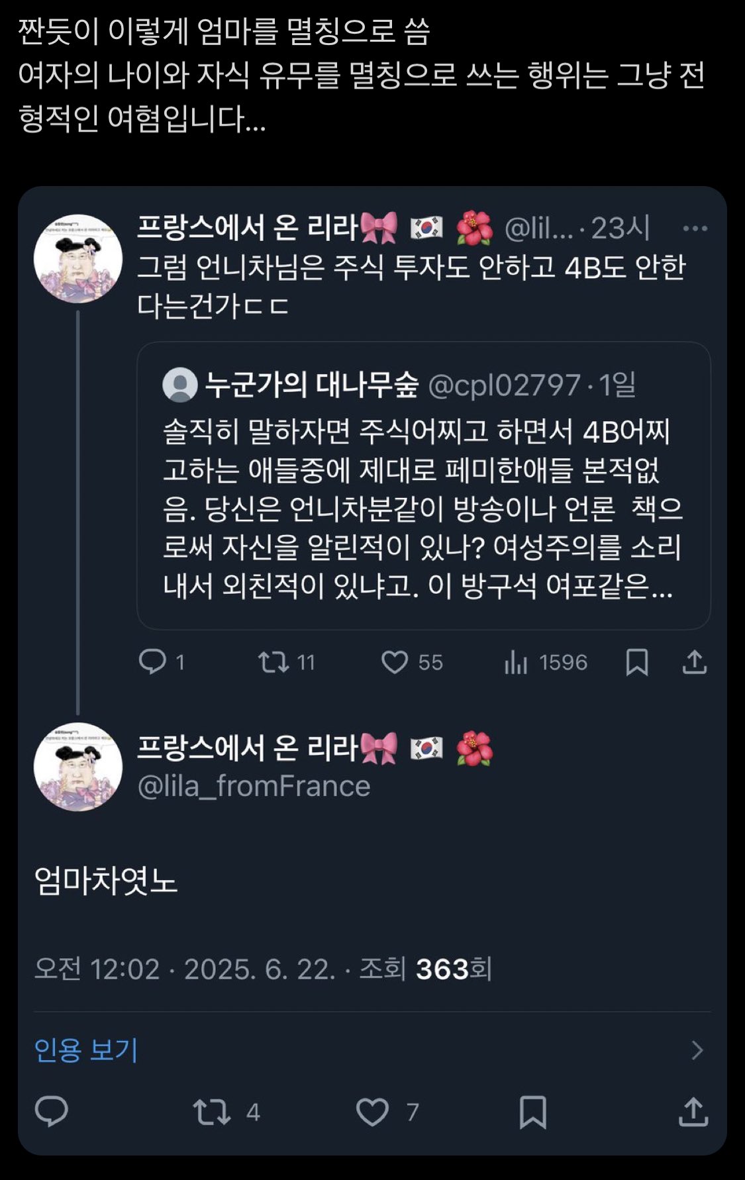Expand 인용 보기 with the chevron arrow

point(697,1050)
